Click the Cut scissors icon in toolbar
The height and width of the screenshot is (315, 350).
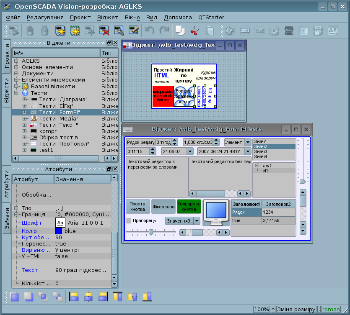[194, 31]
